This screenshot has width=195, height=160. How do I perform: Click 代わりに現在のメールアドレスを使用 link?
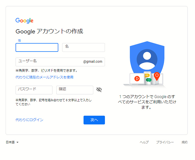pyautogui.click(x=45, y=77)
